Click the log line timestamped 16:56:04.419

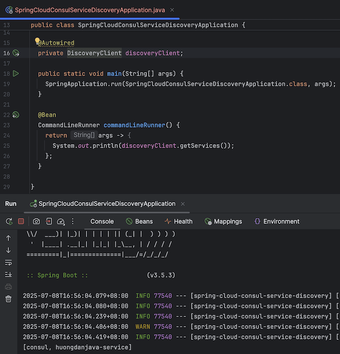pyautogui.click(x=181, y=337)
